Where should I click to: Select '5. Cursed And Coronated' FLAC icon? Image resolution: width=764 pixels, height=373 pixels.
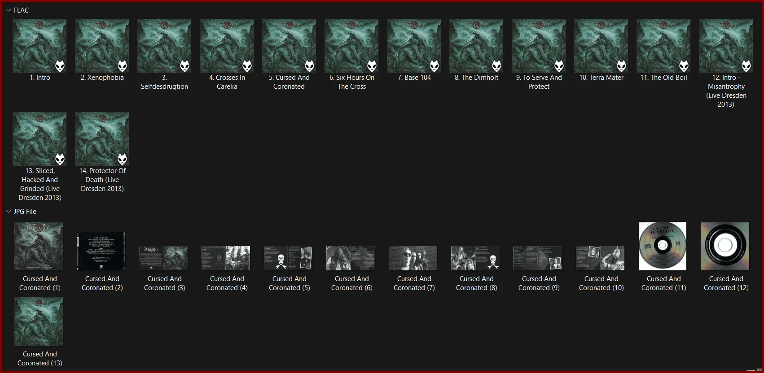pos(289,46)
